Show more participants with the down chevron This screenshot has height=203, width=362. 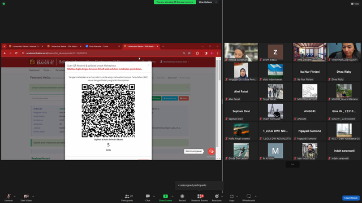(292, 165)
